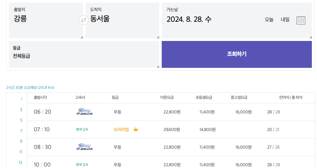317x168 pixels.
Task: Click time index 13 in side list
Action: click(21, 162)
